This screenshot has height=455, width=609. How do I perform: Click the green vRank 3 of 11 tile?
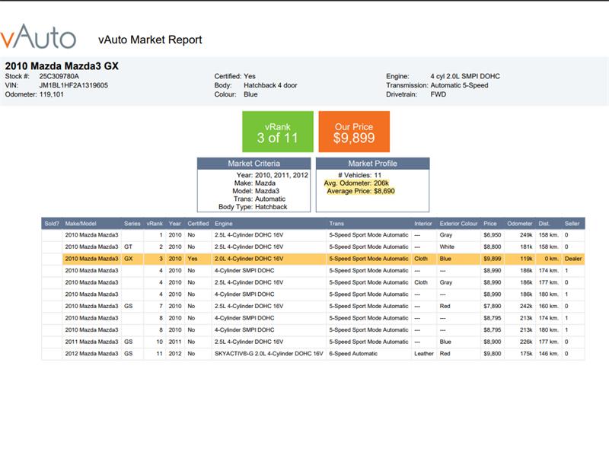tap(278, 132)
